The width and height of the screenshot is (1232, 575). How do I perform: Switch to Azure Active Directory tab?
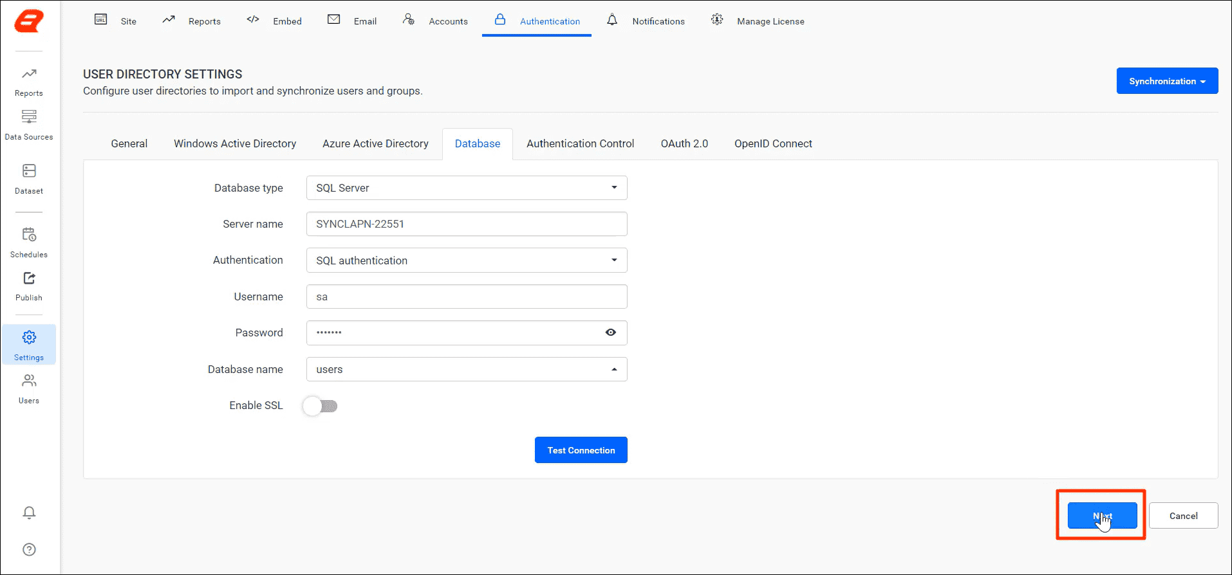[375, 143]
